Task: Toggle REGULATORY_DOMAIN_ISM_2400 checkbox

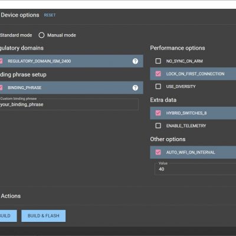Action: point(1,61)
